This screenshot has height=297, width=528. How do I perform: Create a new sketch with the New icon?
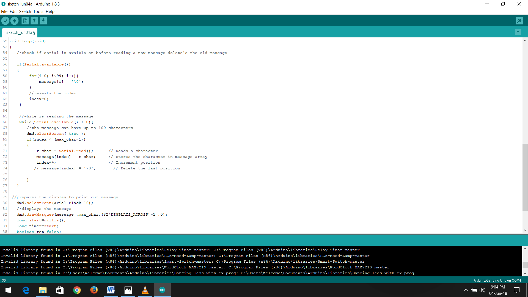25,21
